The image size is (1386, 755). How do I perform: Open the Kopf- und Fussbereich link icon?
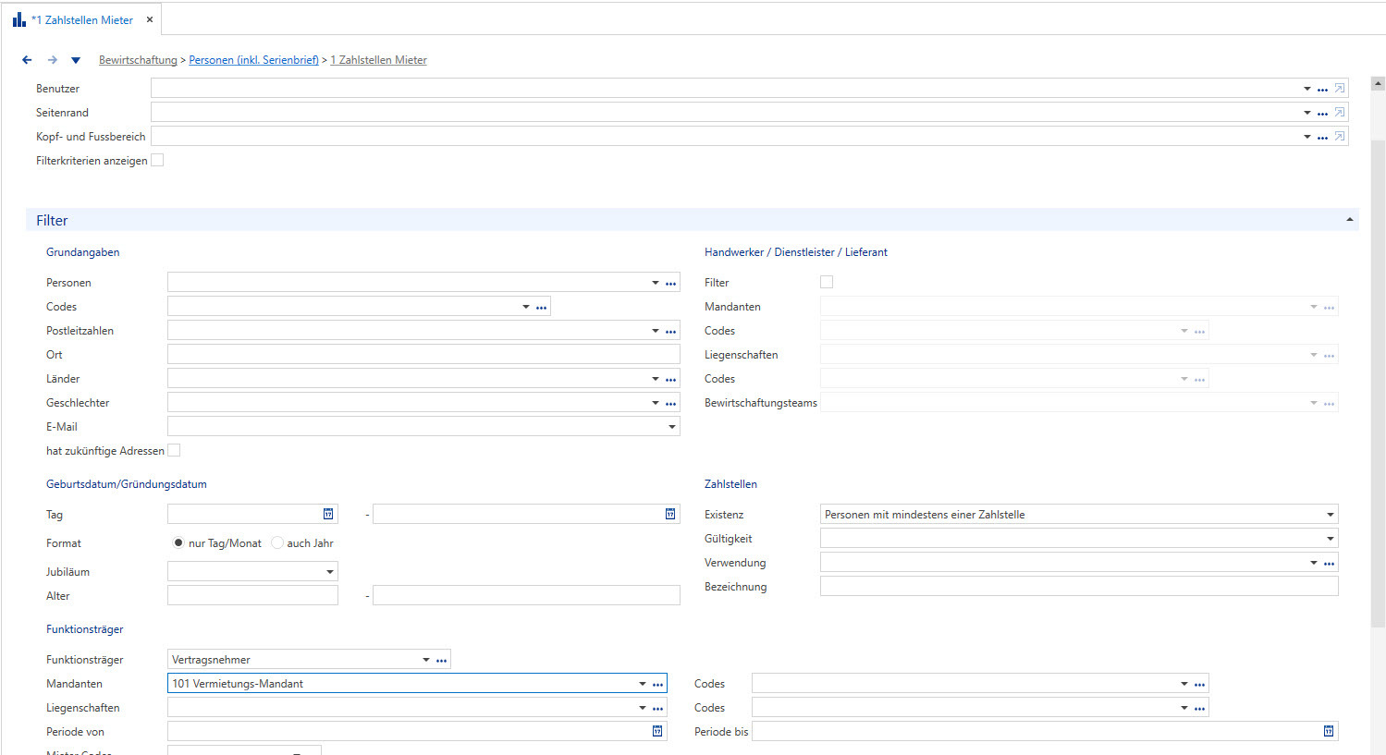1339,137
